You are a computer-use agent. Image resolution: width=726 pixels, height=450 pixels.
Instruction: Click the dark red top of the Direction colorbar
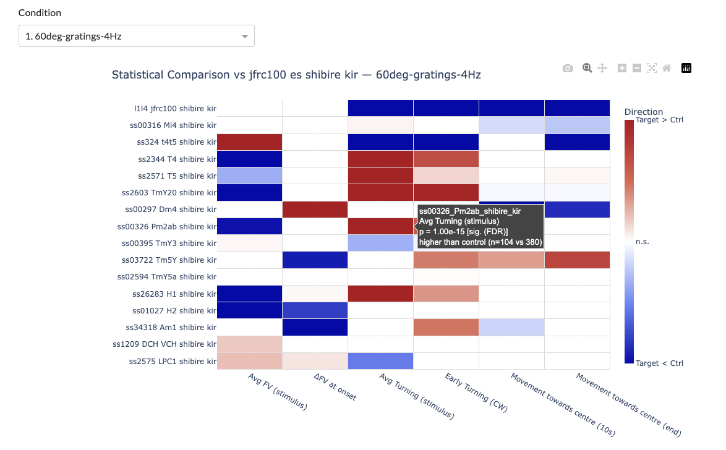(x=629, y=127)
